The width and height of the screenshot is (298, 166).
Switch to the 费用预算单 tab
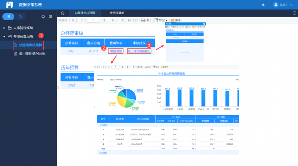click(x=117, y=13)
